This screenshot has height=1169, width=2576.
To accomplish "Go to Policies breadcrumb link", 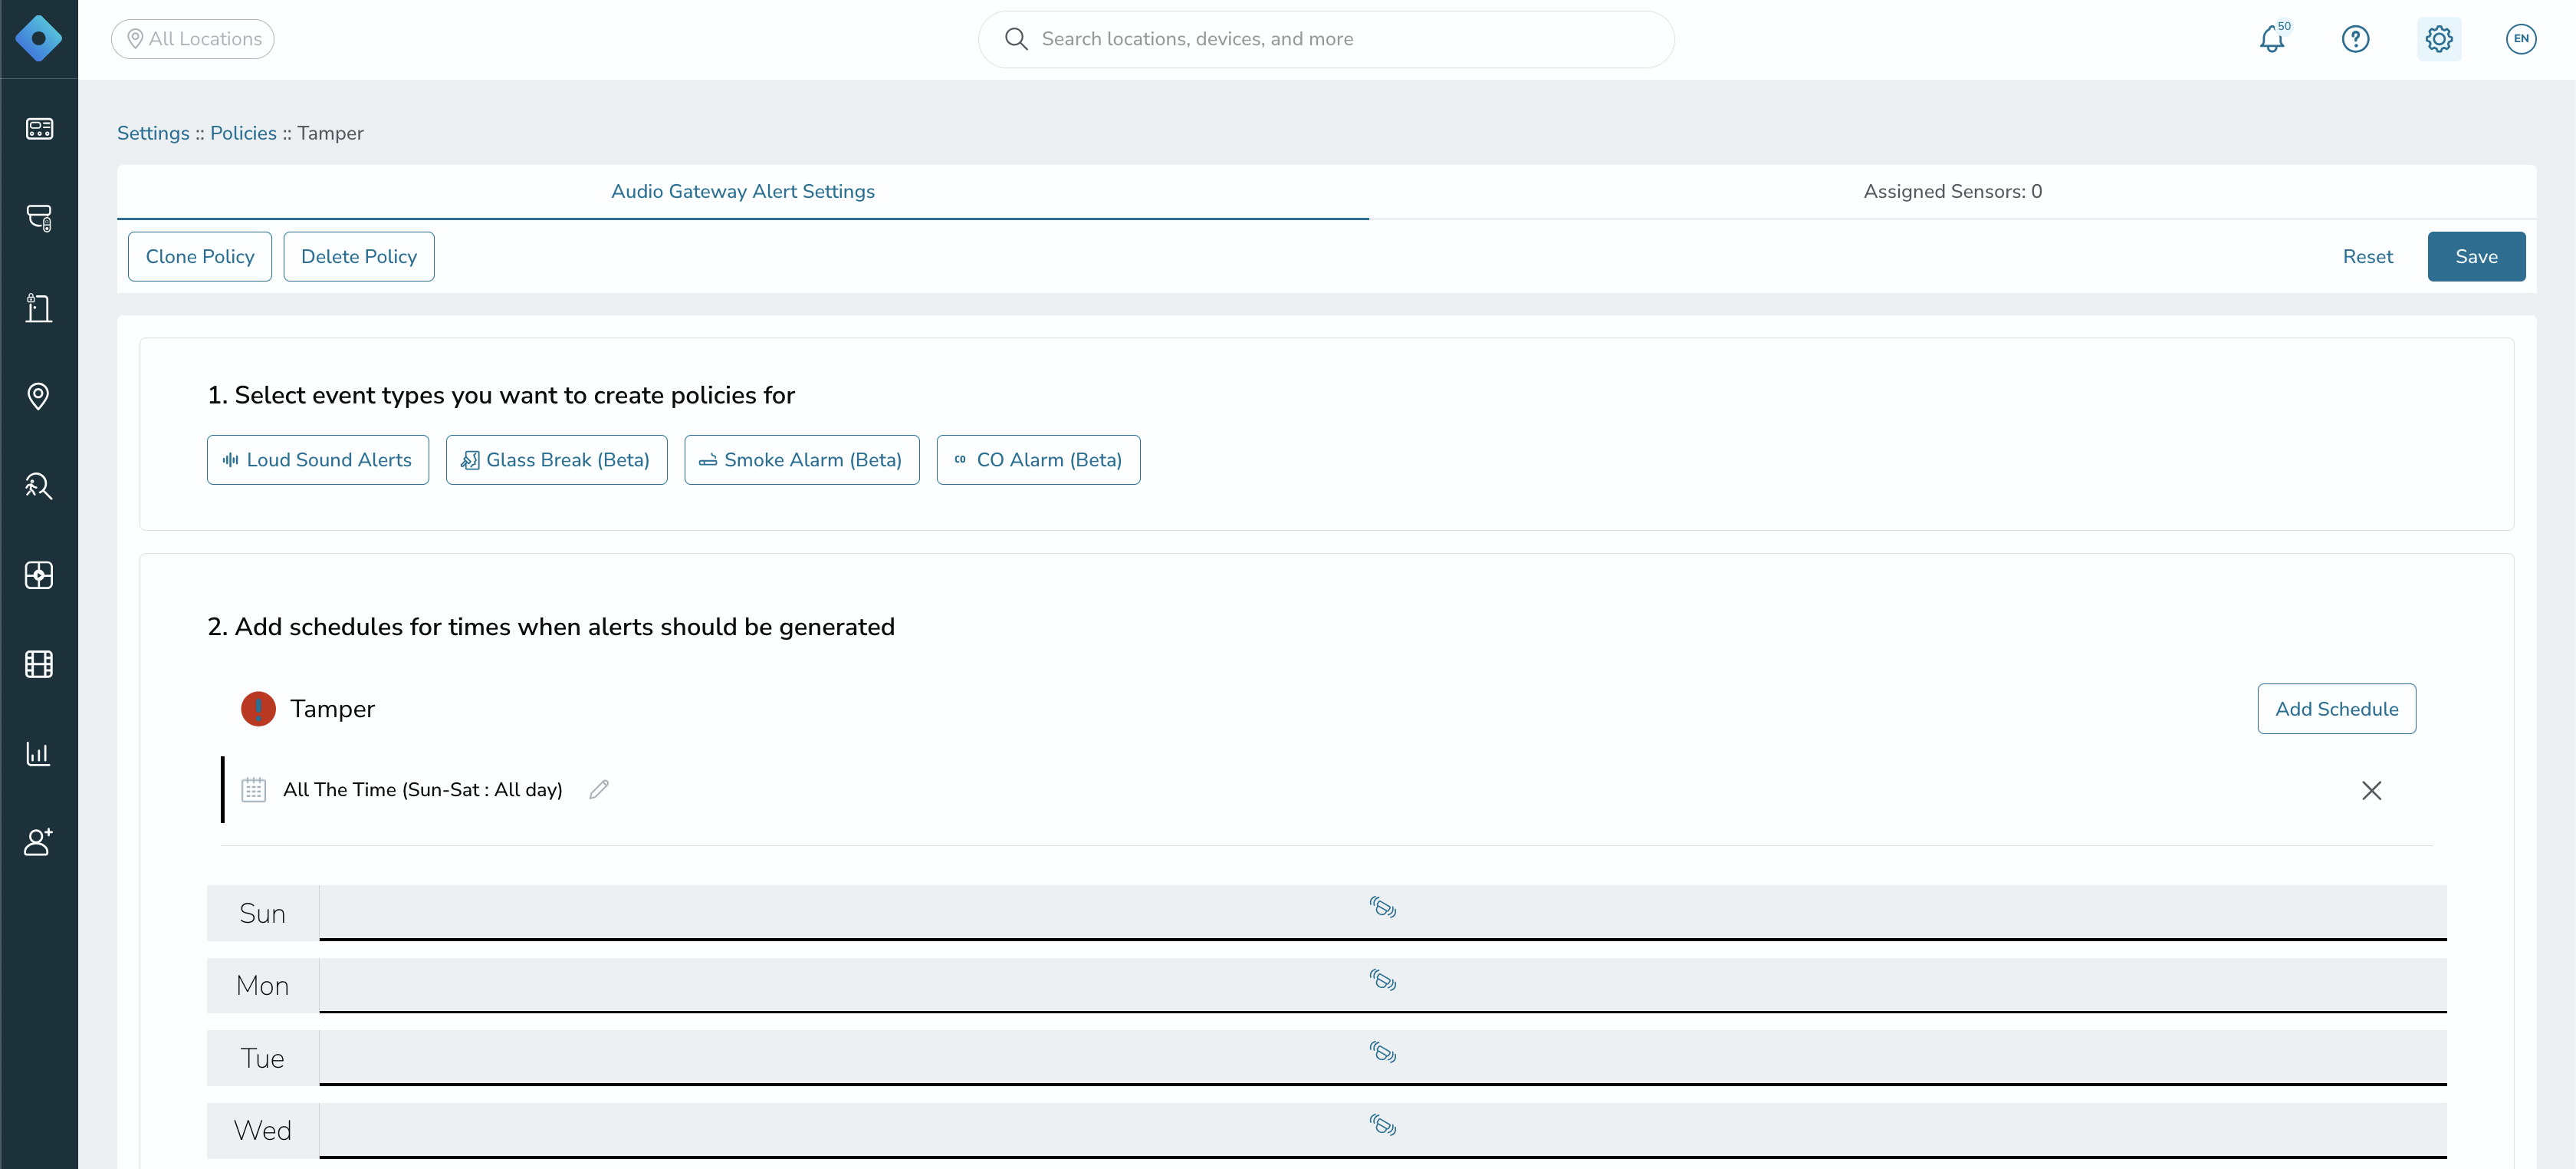I will coord(243,133).
